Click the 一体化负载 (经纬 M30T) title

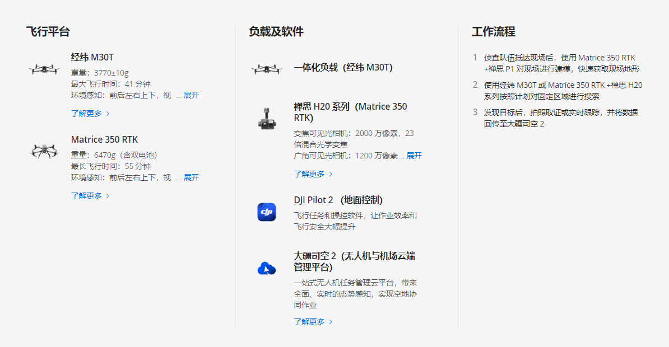click(343, 67)
